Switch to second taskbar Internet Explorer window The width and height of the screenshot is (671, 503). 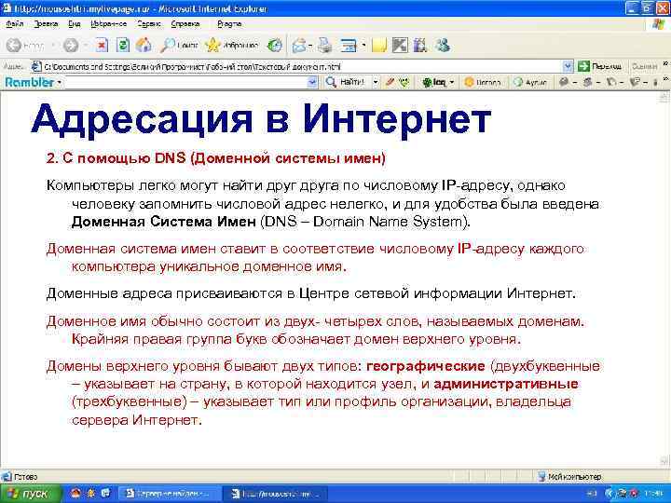pos(276,494)
